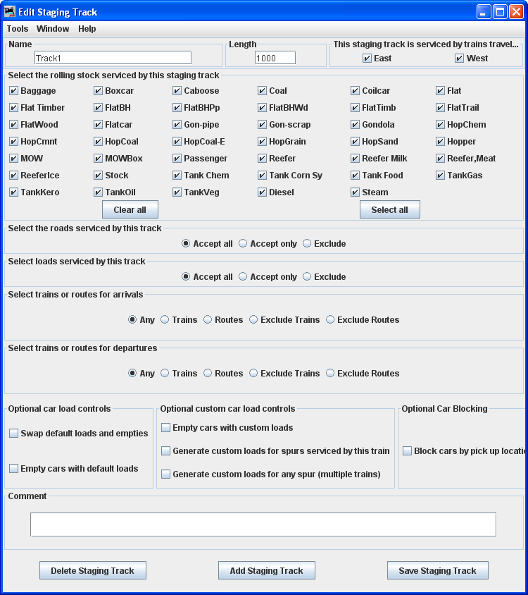The width and height of the screenshot is (528, 595).
Task: Toggle the Caboose checkbox
Action: coord(177,91)
